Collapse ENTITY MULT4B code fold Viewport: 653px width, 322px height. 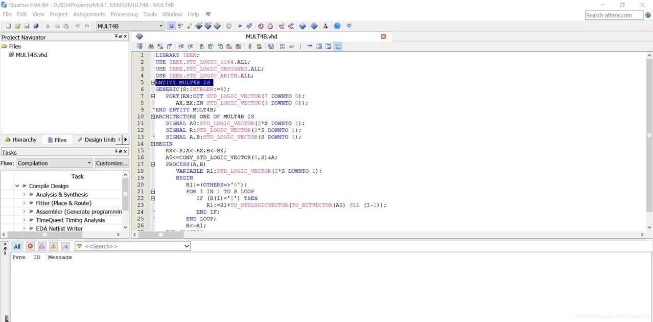pos(153,82)
